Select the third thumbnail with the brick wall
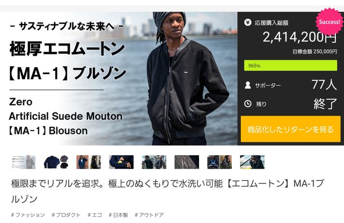The image size is (344, 223). coord(88,162)
